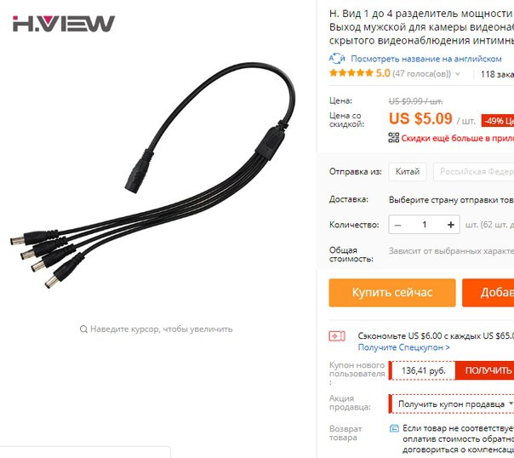Select Российская Федерация shipping option
The height and width of the screenshot is (458, 514).
pos(474,172)
